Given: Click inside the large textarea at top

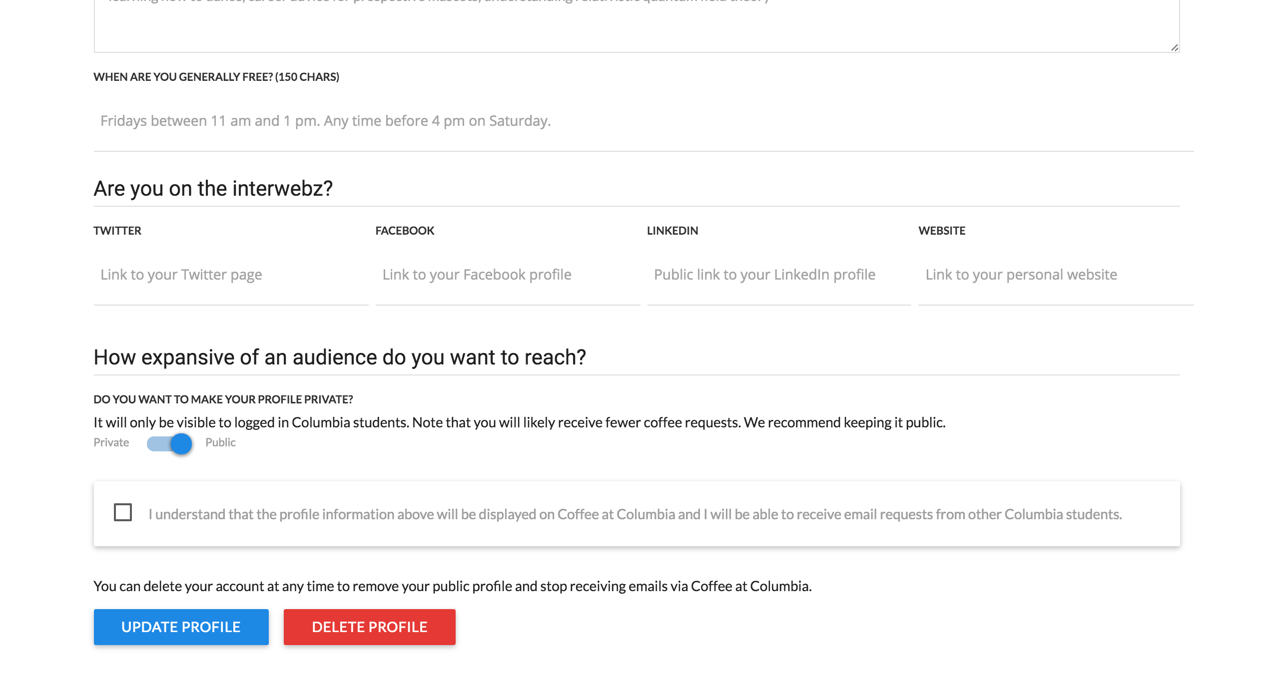Looking at the screenshot, I should (636, 27).
